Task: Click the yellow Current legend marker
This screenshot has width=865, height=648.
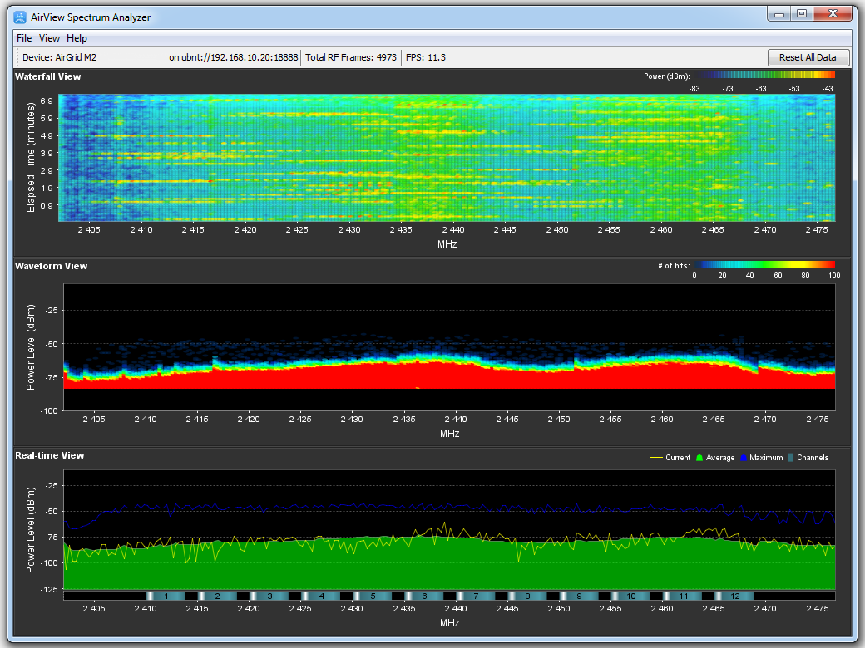Action: [655, 458]
